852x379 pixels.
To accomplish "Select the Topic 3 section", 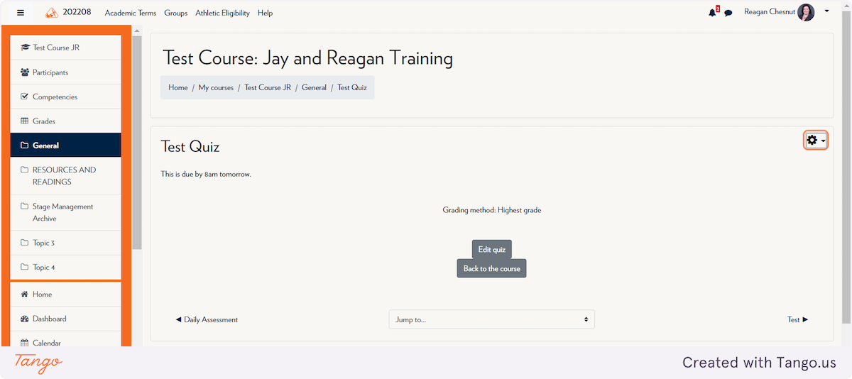I will [66, 243].
